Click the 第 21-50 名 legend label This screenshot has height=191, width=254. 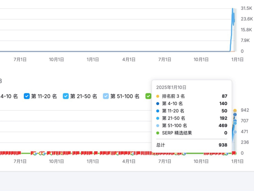click(x=84, y=96)
